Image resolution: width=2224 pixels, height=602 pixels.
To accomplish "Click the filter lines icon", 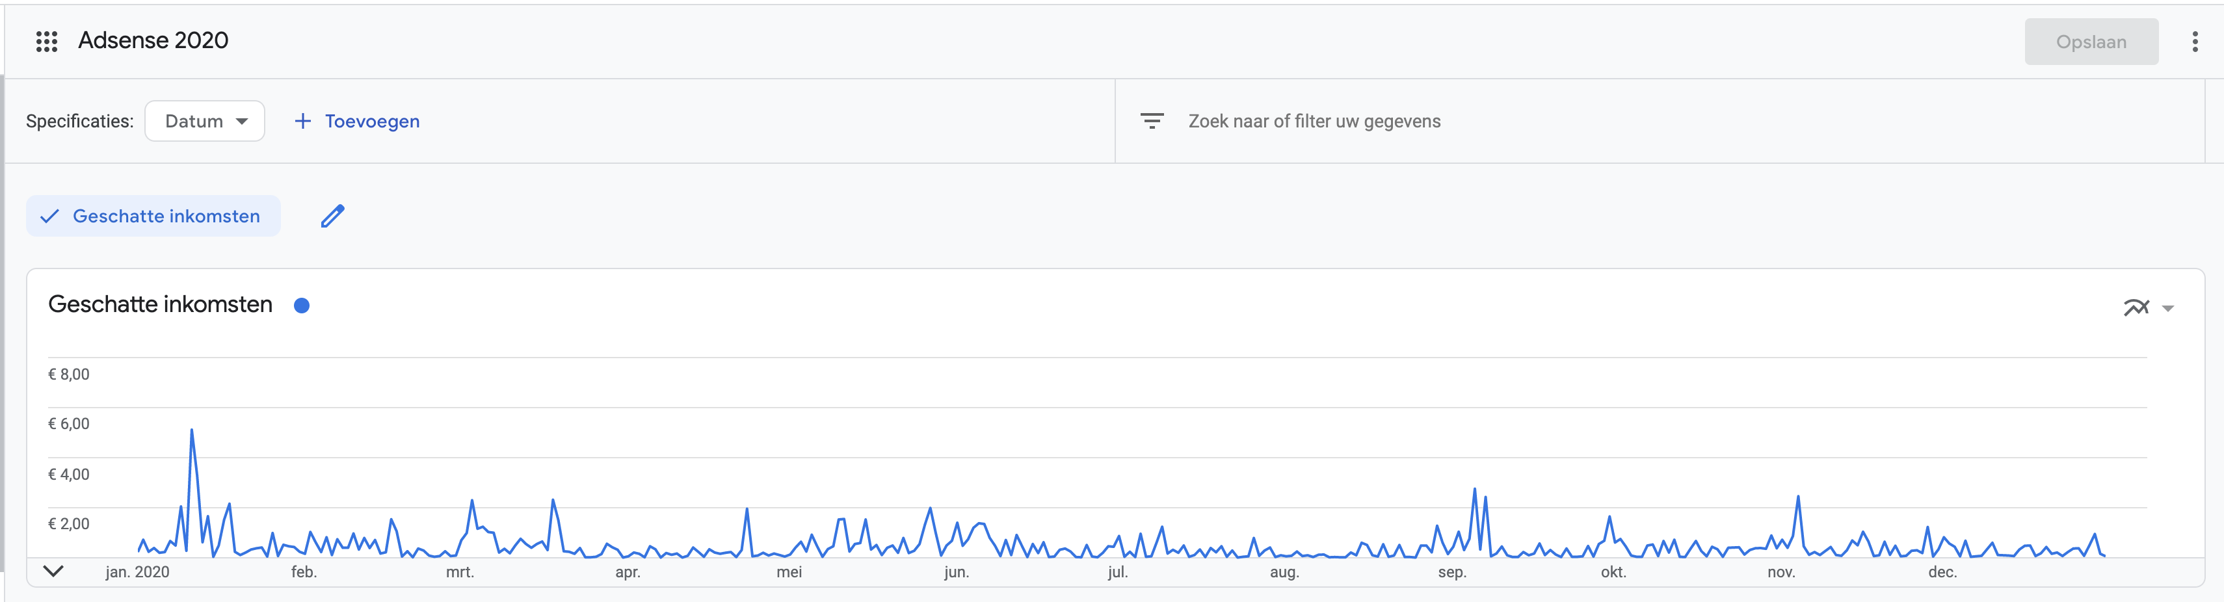I will (x=1152, y=121).
